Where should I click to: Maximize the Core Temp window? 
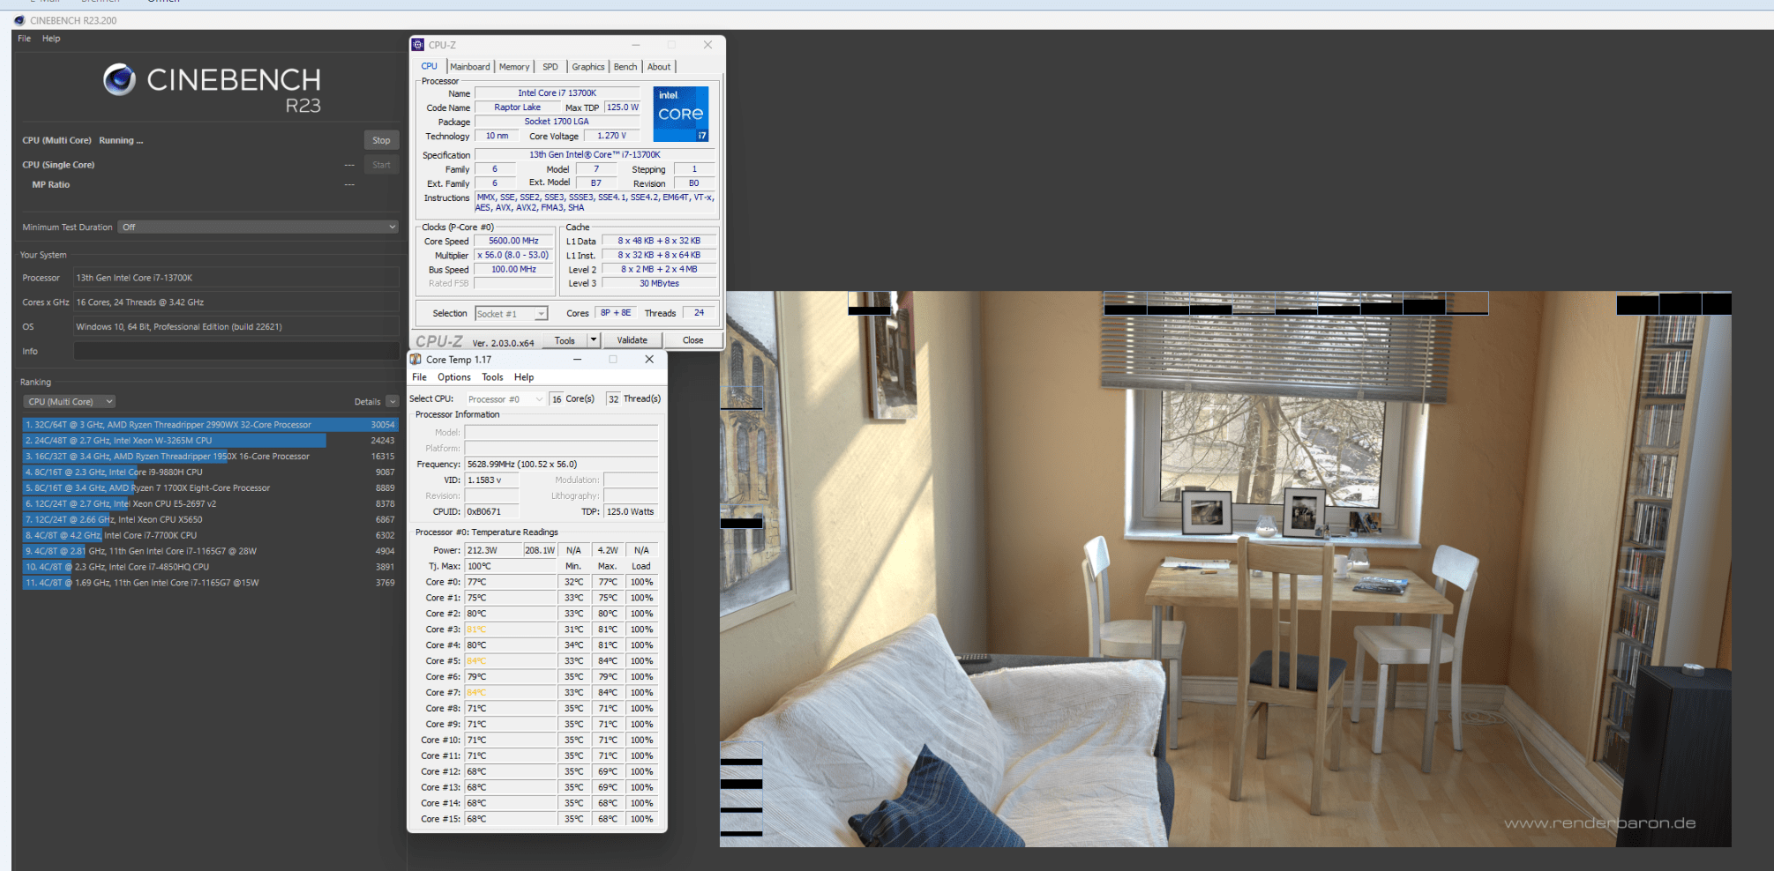(x=613, y=360)
